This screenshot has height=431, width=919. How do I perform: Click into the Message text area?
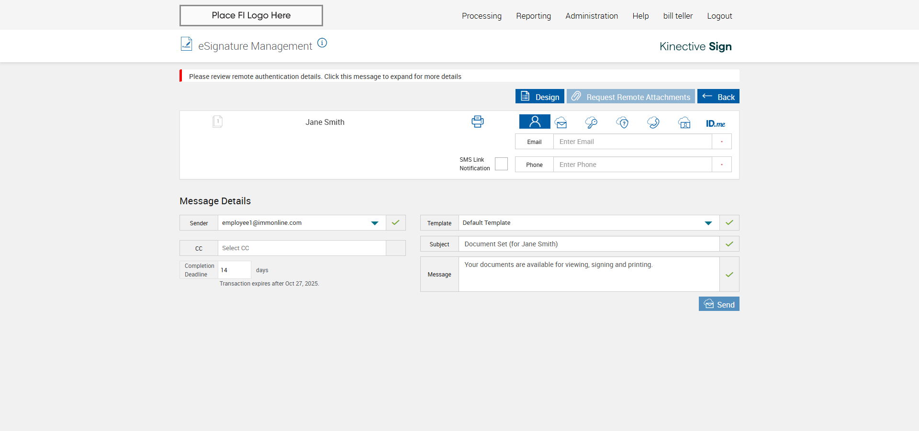click(x=589, y=275)
